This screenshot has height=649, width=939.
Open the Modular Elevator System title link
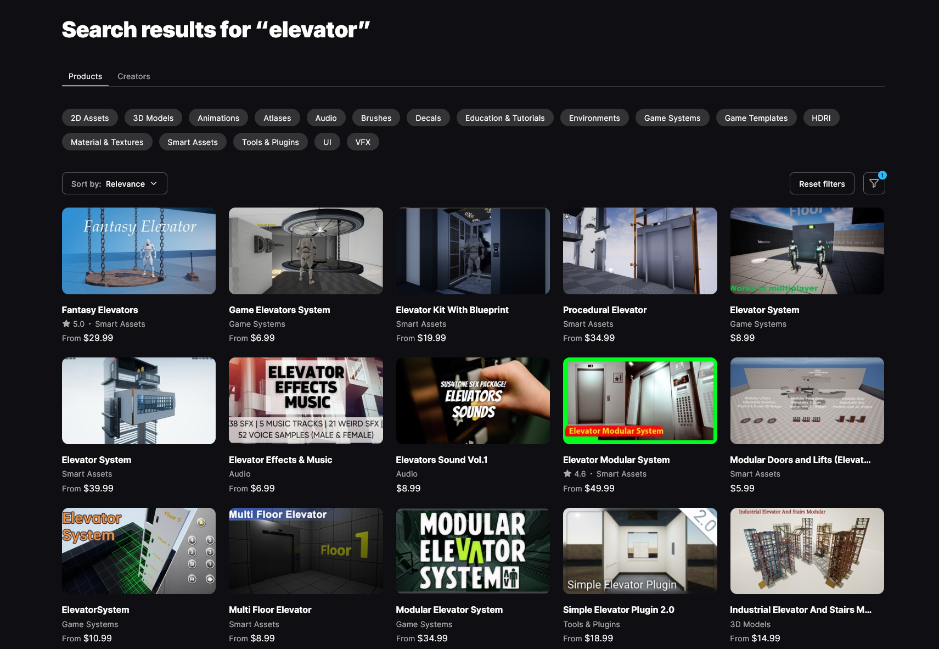click(449, 609)
